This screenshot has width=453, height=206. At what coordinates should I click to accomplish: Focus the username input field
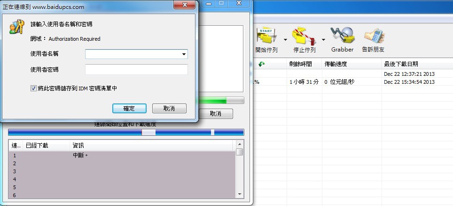pos(136,54)
